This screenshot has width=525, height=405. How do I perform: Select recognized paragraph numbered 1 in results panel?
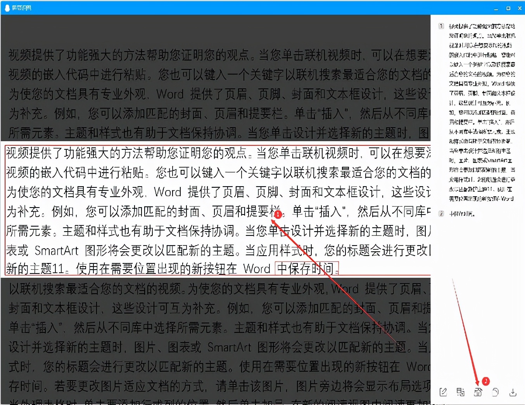[482, 112]
